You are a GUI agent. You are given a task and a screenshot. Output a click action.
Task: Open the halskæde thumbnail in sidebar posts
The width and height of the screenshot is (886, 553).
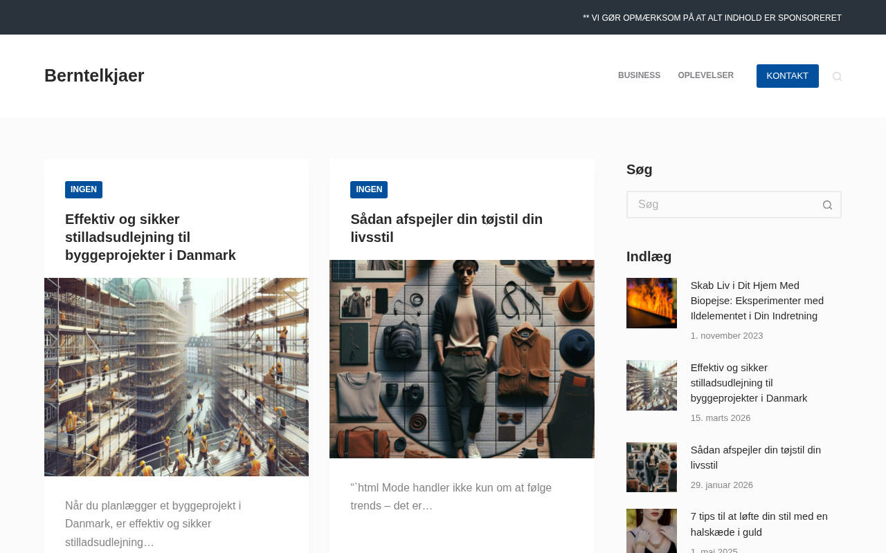(x=651, y=531)
